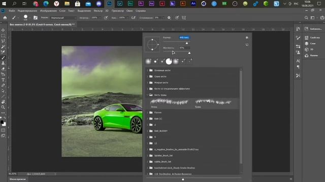Open the File menu
325x182 pixels.
(x=12, y=11)
